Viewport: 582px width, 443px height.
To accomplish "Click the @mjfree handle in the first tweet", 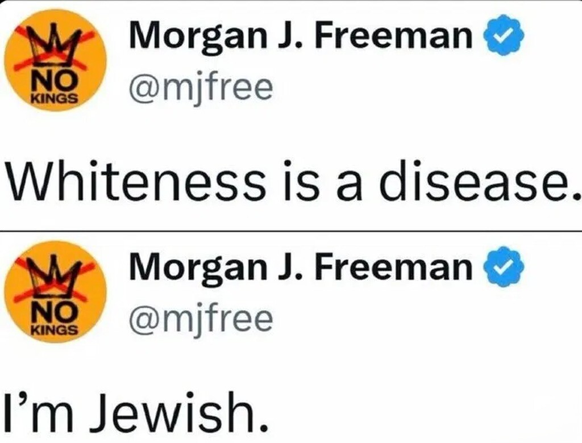I will coord(201,89).
